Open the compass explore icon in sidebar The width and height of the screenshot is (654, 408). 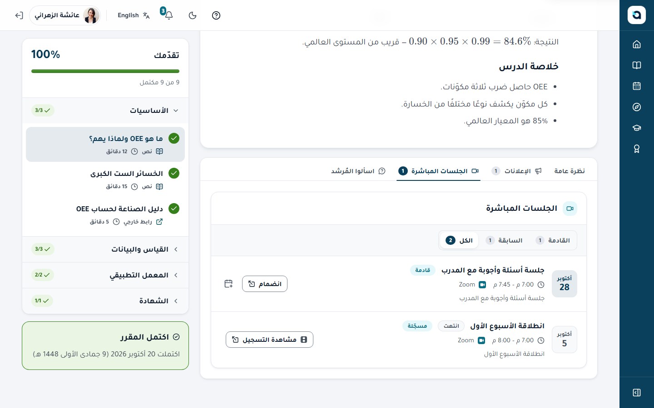[x=637, y=107]
